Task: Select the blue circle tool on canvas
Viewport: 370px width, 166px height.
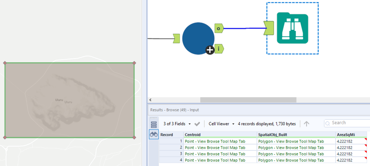Action: point(198,39)
